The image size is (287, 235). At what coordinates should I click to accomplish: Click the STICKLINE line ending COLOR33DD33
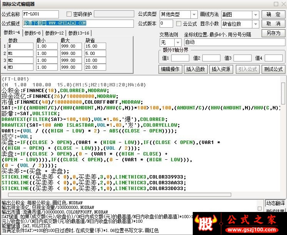click(94, 189)
